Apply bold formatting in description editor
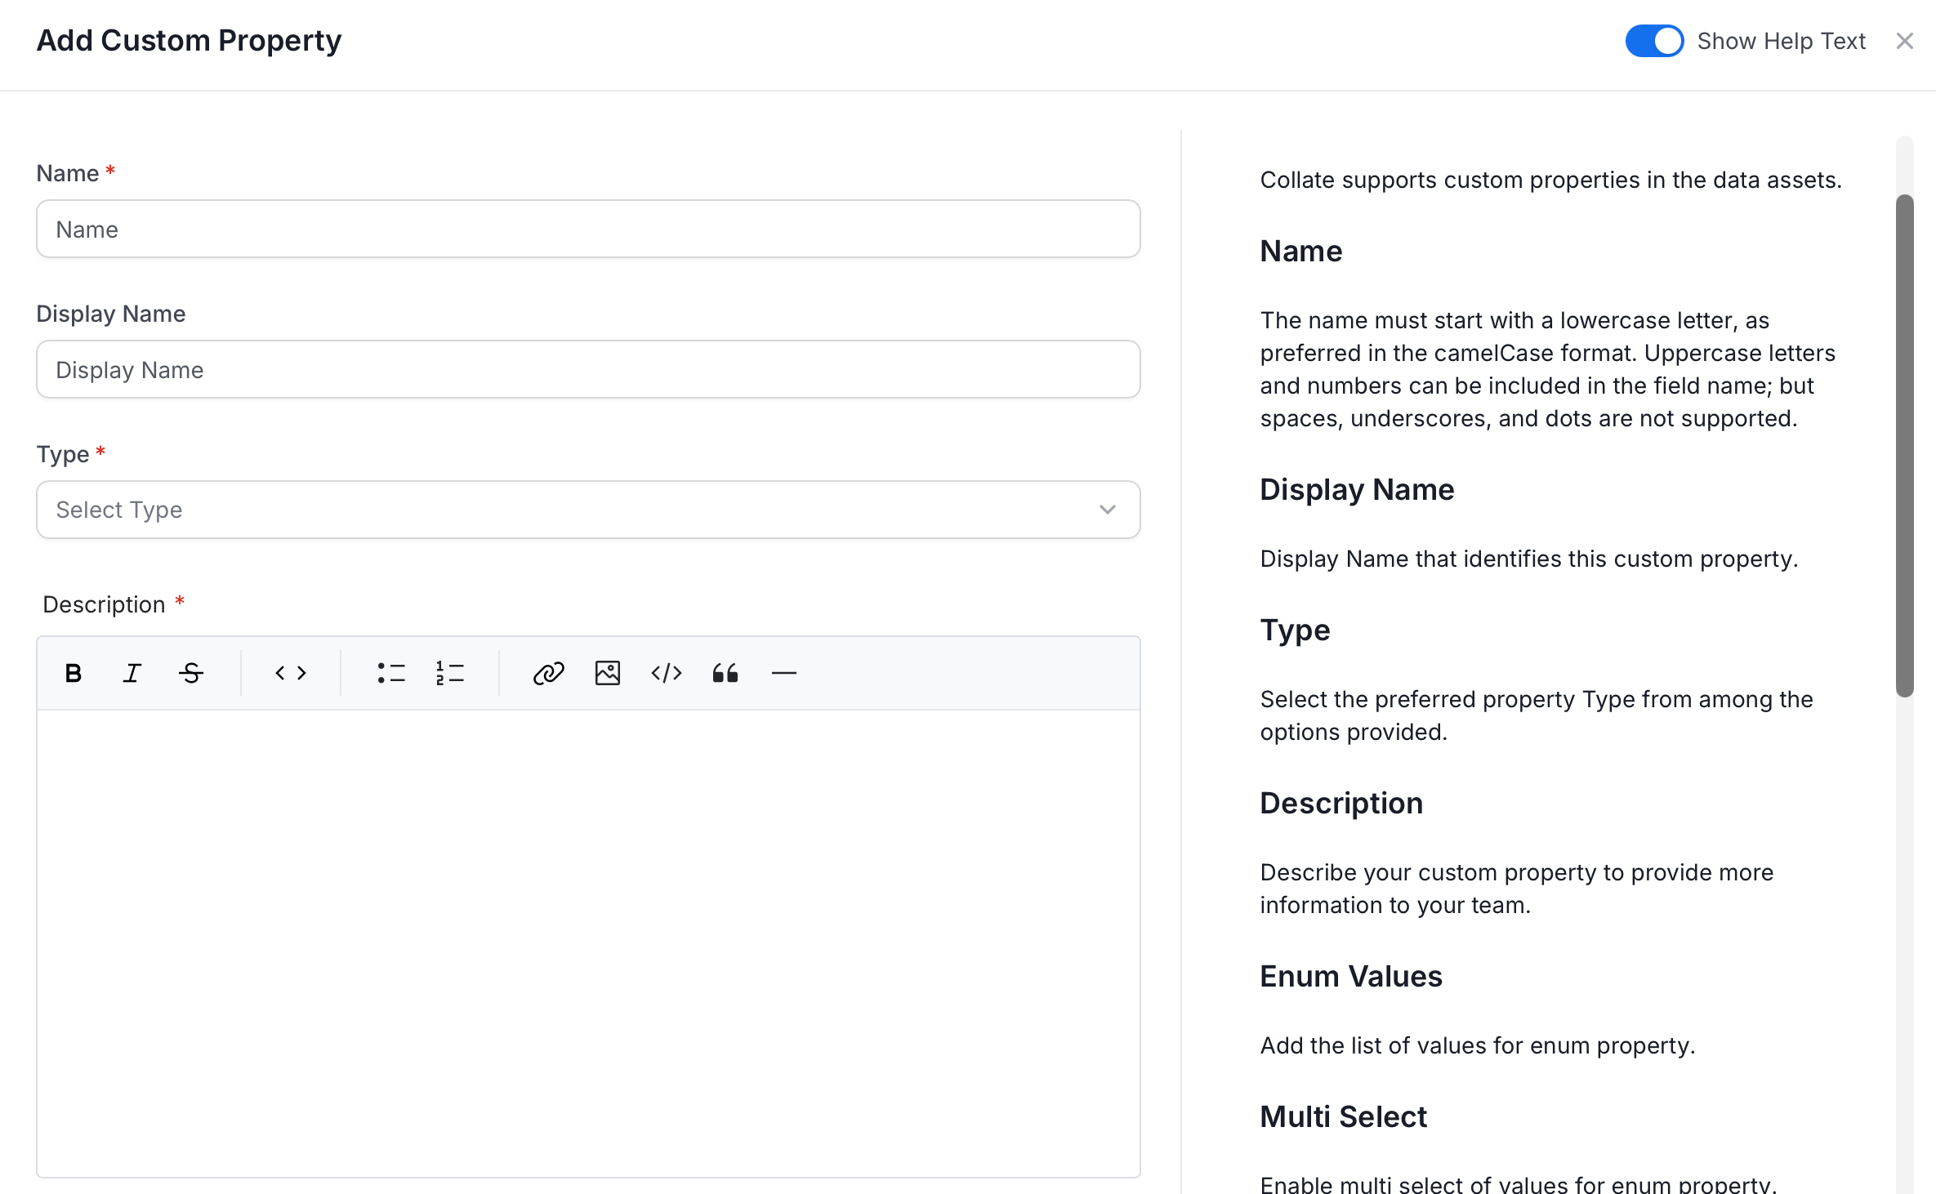The height and width of the screenshot is (1194, 1936). [x=74, y=673]
